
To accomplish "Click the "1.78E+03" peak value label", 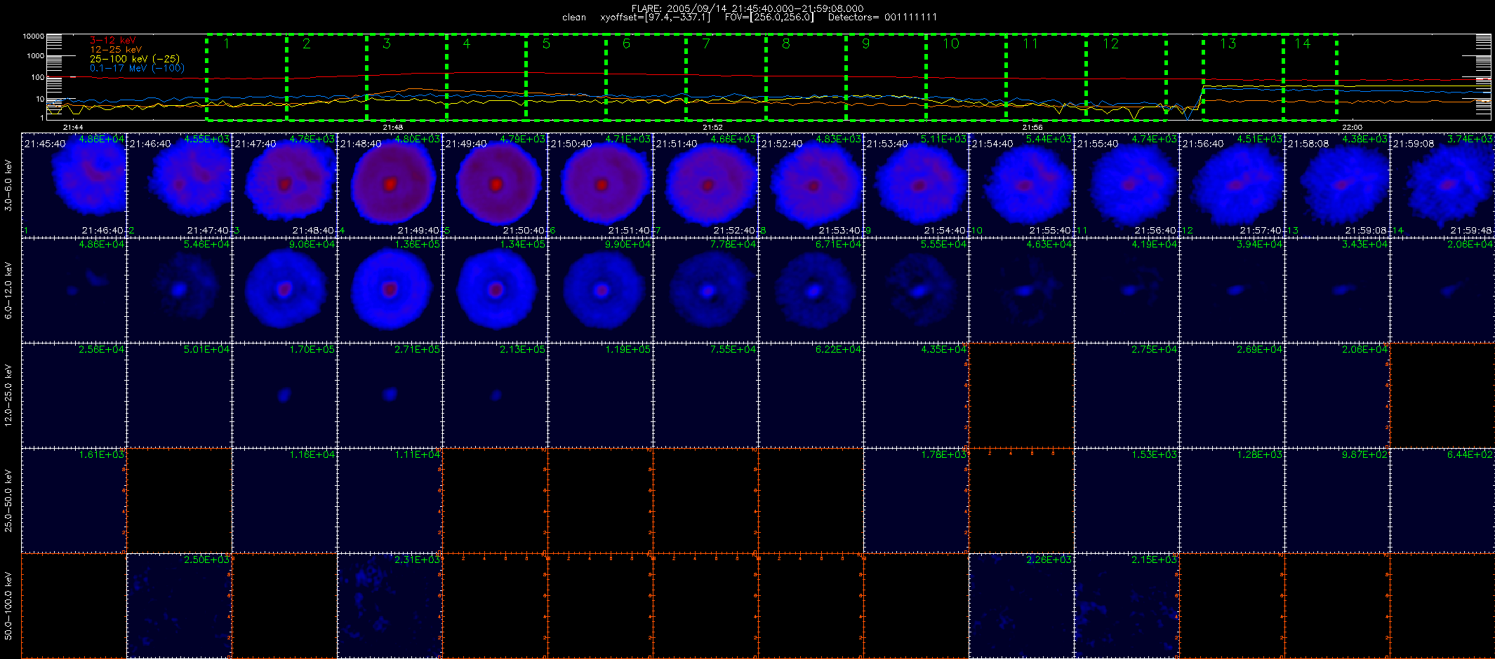I will pyautogui.click(x=945, y=454).
